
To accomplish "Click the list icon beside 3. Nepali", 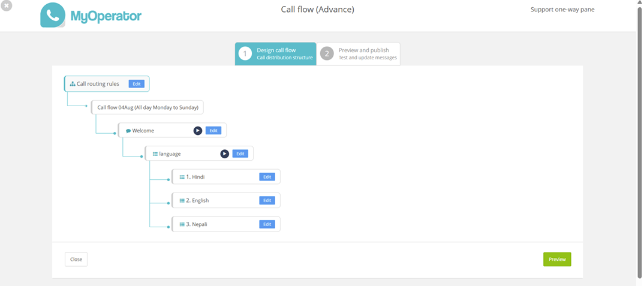I will (x=182, y=224).
